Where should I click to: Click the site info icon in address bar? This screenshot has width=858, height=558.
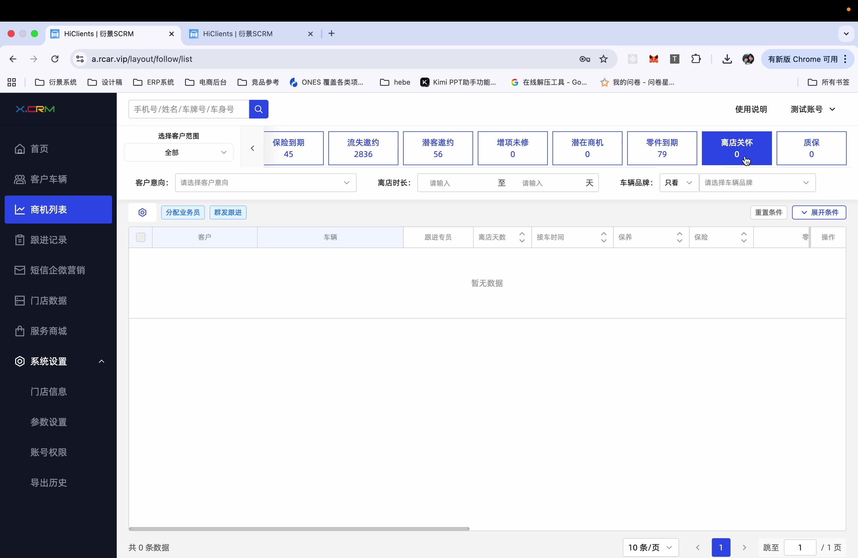[80, 59]
